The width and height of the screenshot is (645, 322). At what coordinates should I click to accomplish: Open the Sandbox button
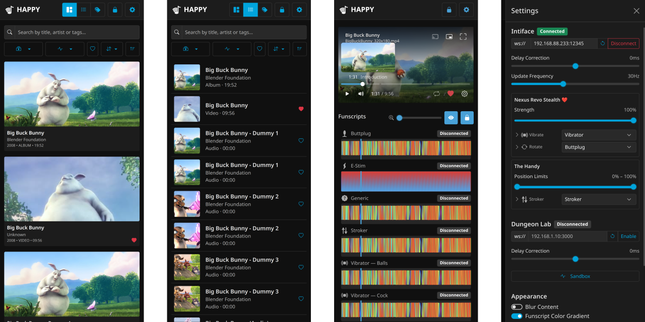[575, 276]
